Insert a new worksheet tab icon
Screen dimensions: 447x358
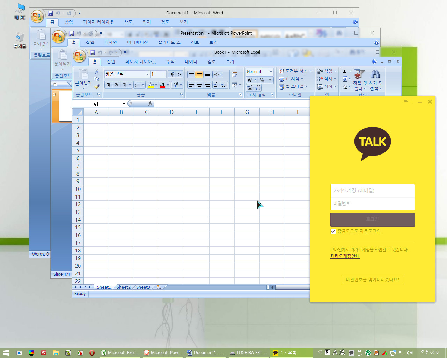[x=159, y=287]
